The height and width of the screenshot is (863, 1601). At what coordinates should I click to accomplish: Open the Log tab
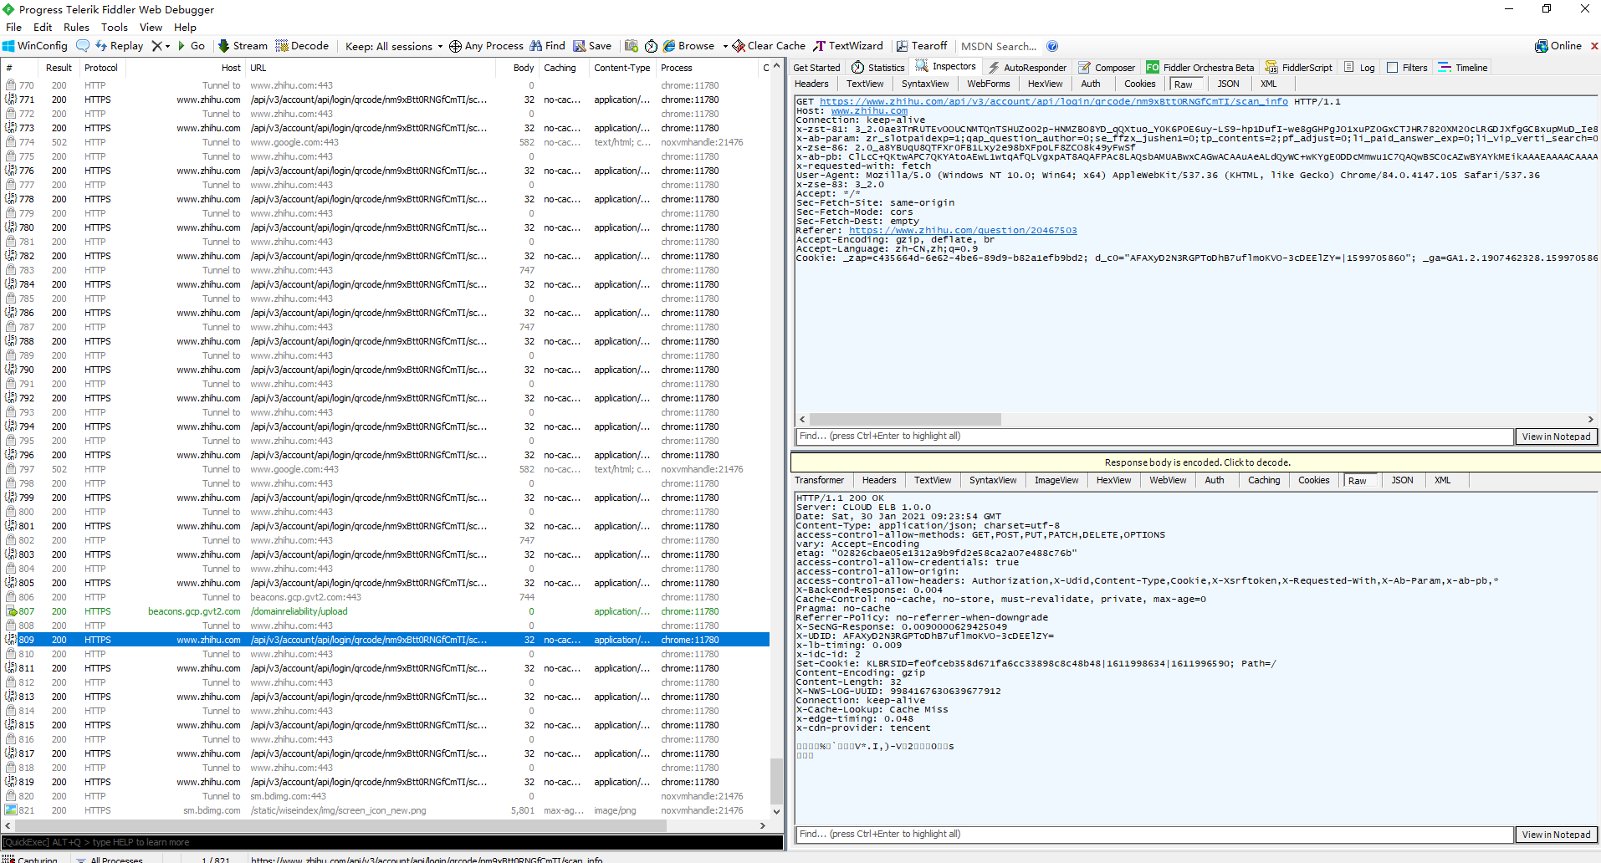[x=1359, y=68]
